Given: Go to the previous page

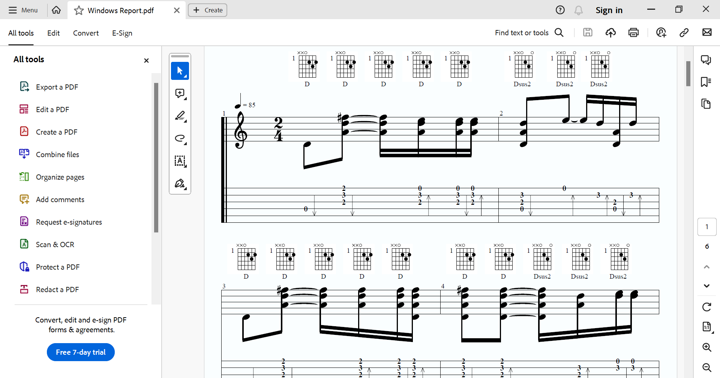Looking at the screenshot, I should pyautogui.click(x=706, y=267).
